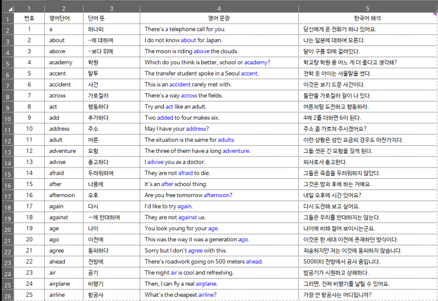Select the word cell 'adventure'
438x301 pixels.
click(64, 150)
